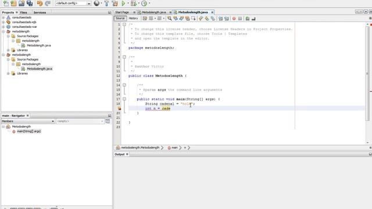
Task: Expand the consultaestado project node
Action: tap(3, 17)
